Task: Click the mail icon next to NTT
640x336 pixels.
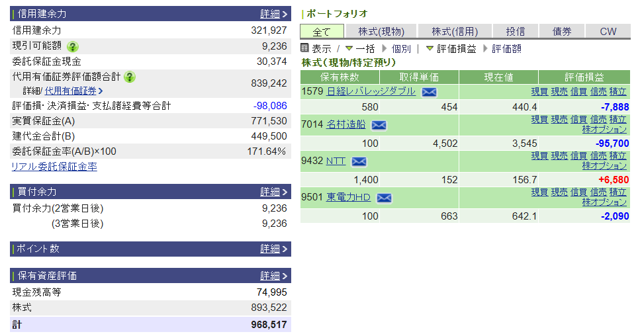Action: coord(358,161)
